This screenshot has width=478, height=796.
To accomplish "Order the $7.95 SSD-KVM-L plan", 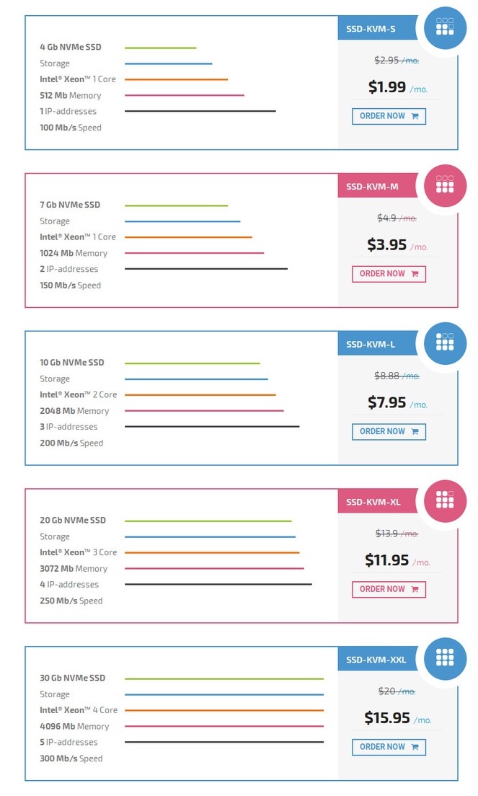I will (389, 431).
